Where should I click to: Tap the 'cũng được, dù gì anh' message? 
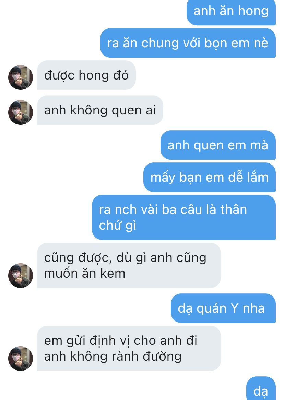click(129, 265)
